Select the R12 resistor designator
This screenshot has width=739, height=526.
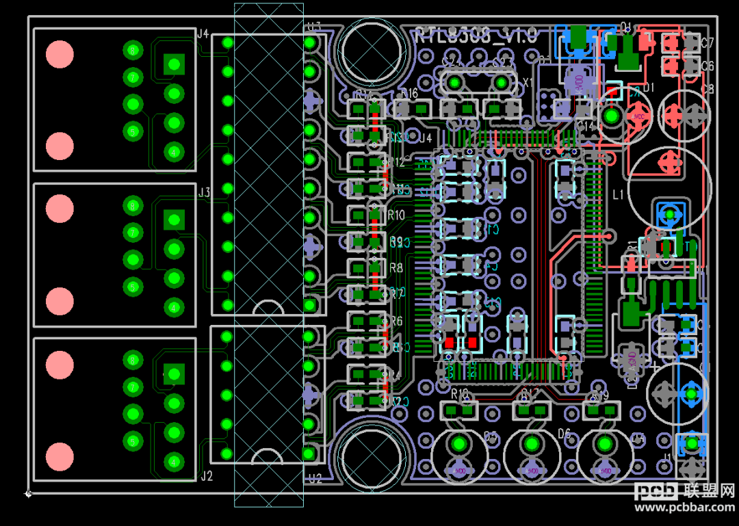pos(396,162)
